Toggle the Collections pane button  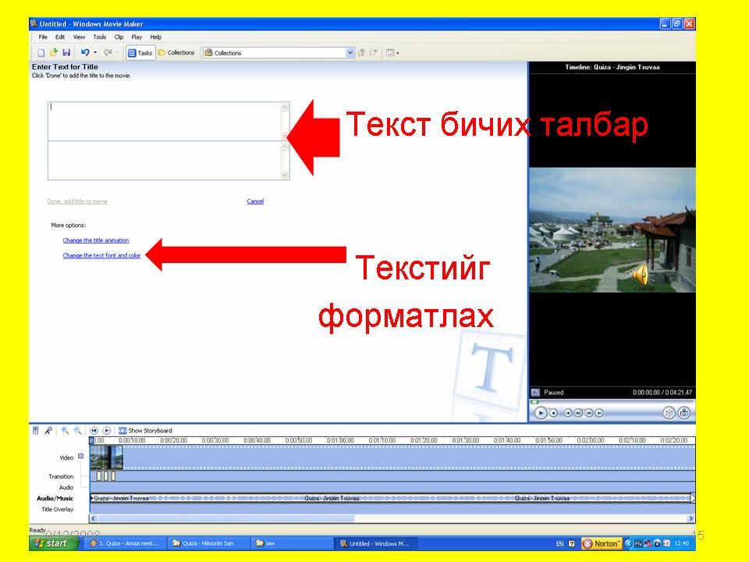pos(176,53)
